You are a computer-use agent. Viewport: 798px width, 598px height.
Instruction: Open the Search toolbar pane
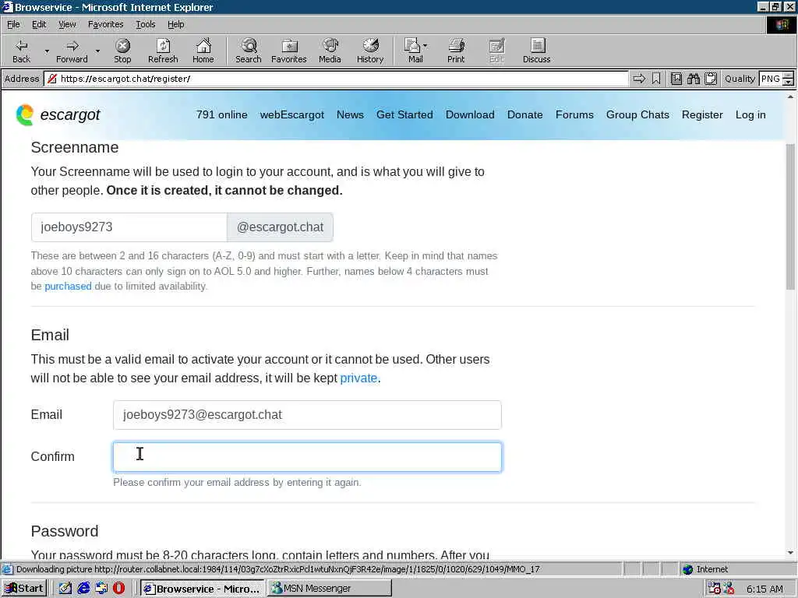pos(249,51)
